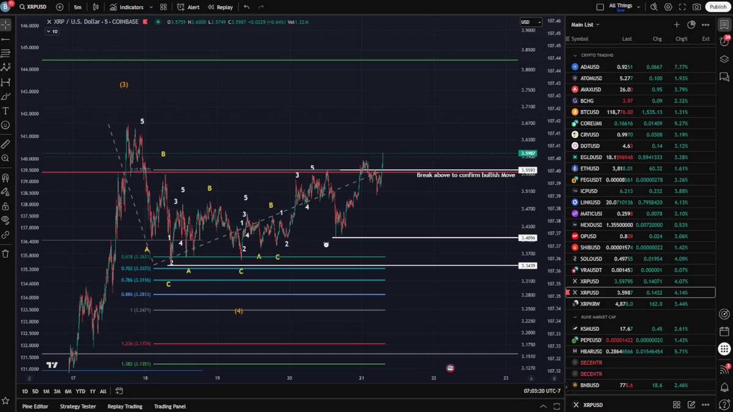Collapse the indicator legend showing 10
The image size is (733, 412).
pyautogui.click(x=53, y=31)
